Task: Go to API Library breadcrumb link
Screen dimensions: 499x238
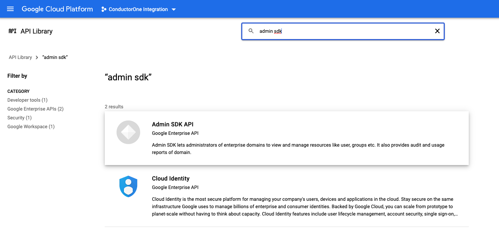Action: click(20, 57)
